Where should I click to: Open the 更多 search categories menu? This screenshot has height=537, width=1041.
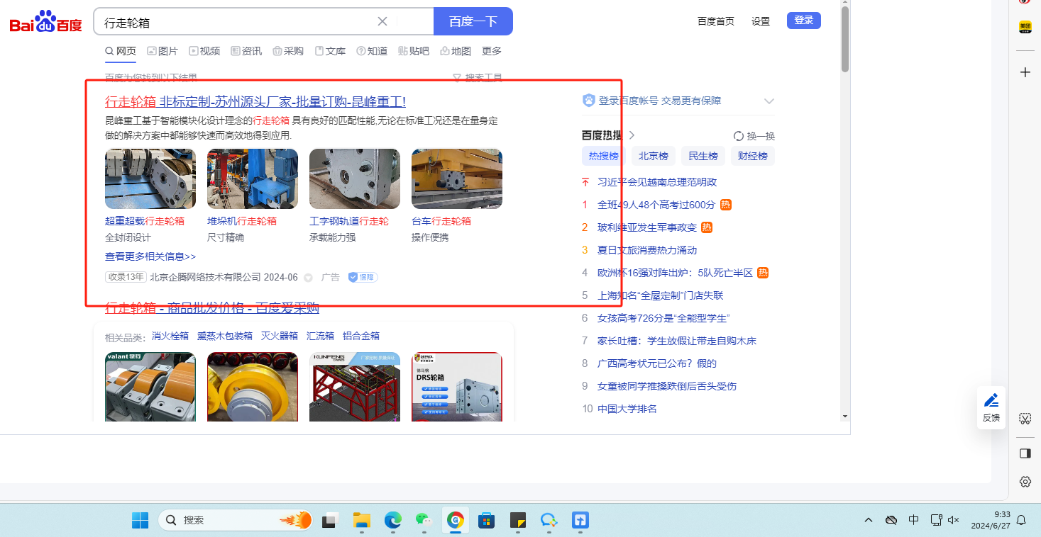492,51
